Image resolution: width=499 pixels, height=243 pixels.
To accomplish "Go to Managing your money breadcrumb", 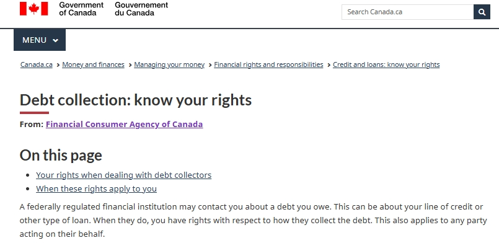I will pyautogui.click(x=169, y=64).
